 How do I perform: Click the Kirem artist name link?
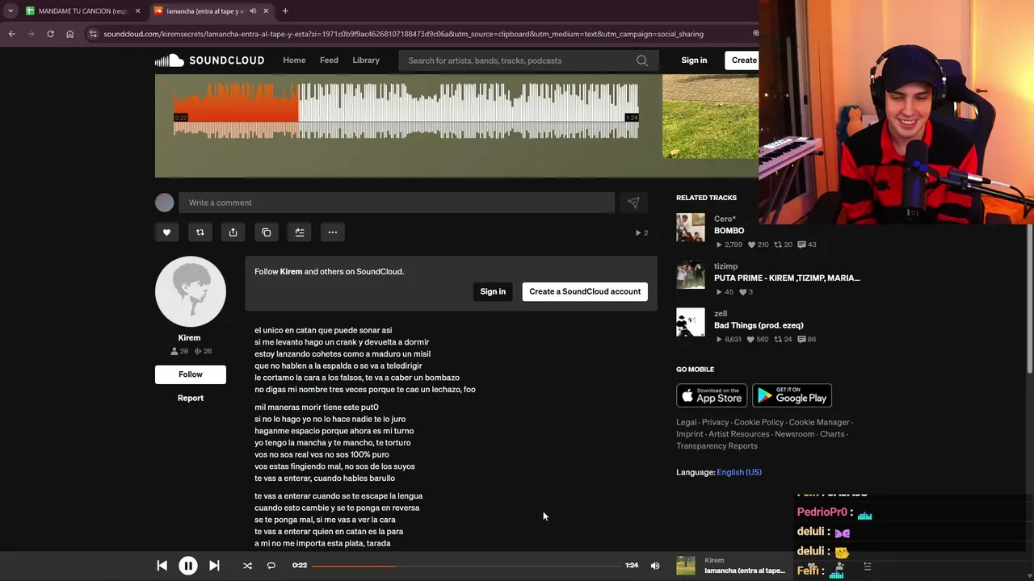tap(189, 338)
